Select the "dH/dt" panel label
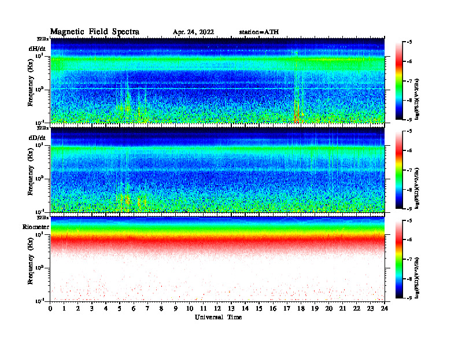Screen dimensions: 458x354 point(37,49)
